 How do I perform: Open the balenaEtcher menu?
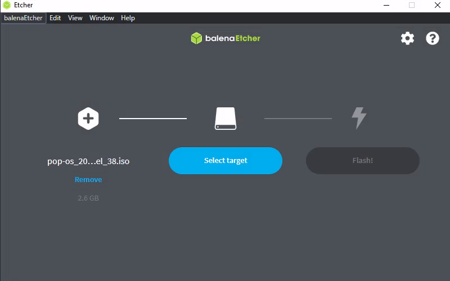point(23,18)
